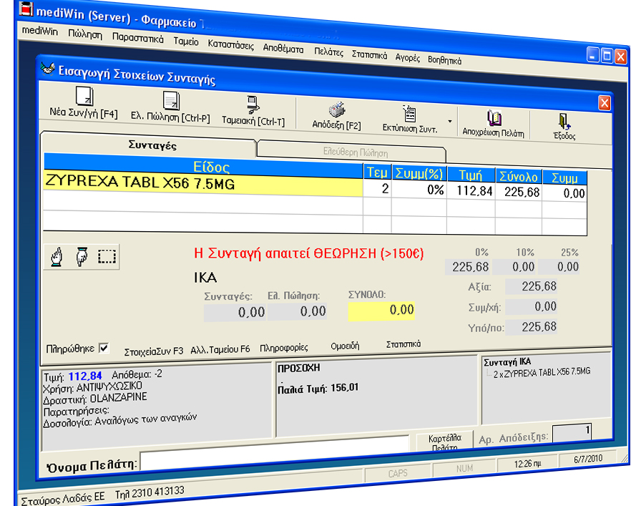Open the Βοηθητικά menu
631x506 pixels.
(444, 60)
